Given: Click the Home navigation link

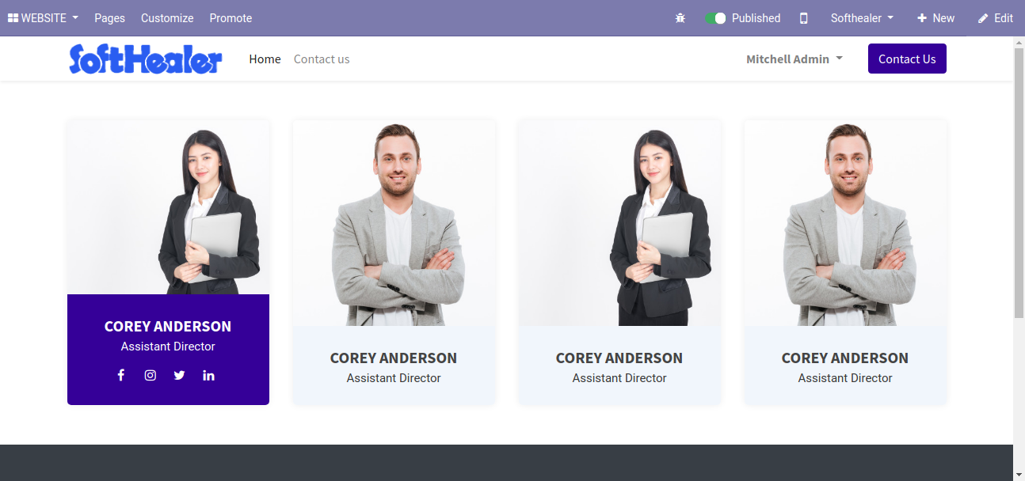Looking at the screenshot, I should pos(265,59).
